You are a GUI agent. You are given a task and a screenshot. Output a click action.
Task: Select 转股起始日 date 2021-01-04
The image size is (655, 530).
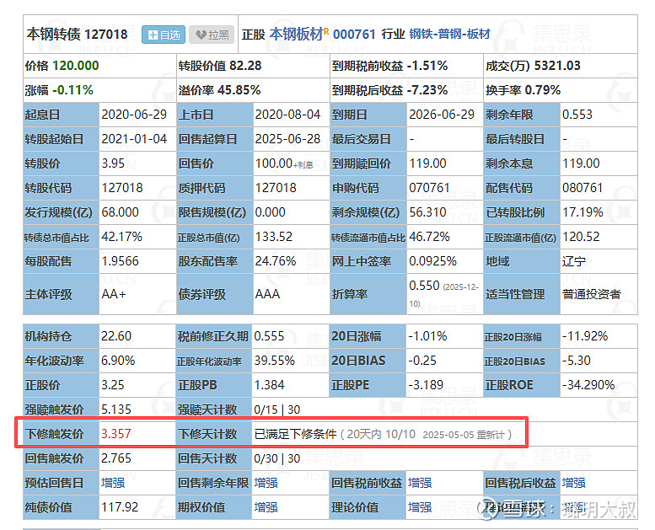134,139
